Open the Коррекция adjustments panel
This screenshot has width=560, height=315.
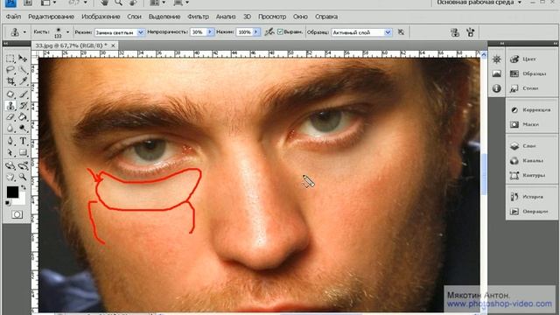pyautogui.click(x=531, y=110)
